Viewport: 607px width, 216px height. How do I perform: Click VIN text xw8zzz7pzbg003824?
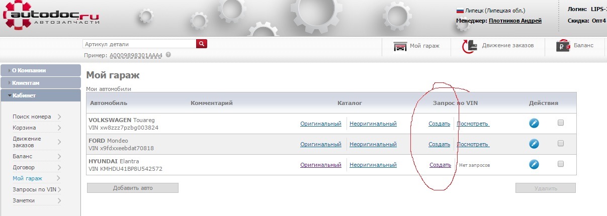click(x=124, y=128)
